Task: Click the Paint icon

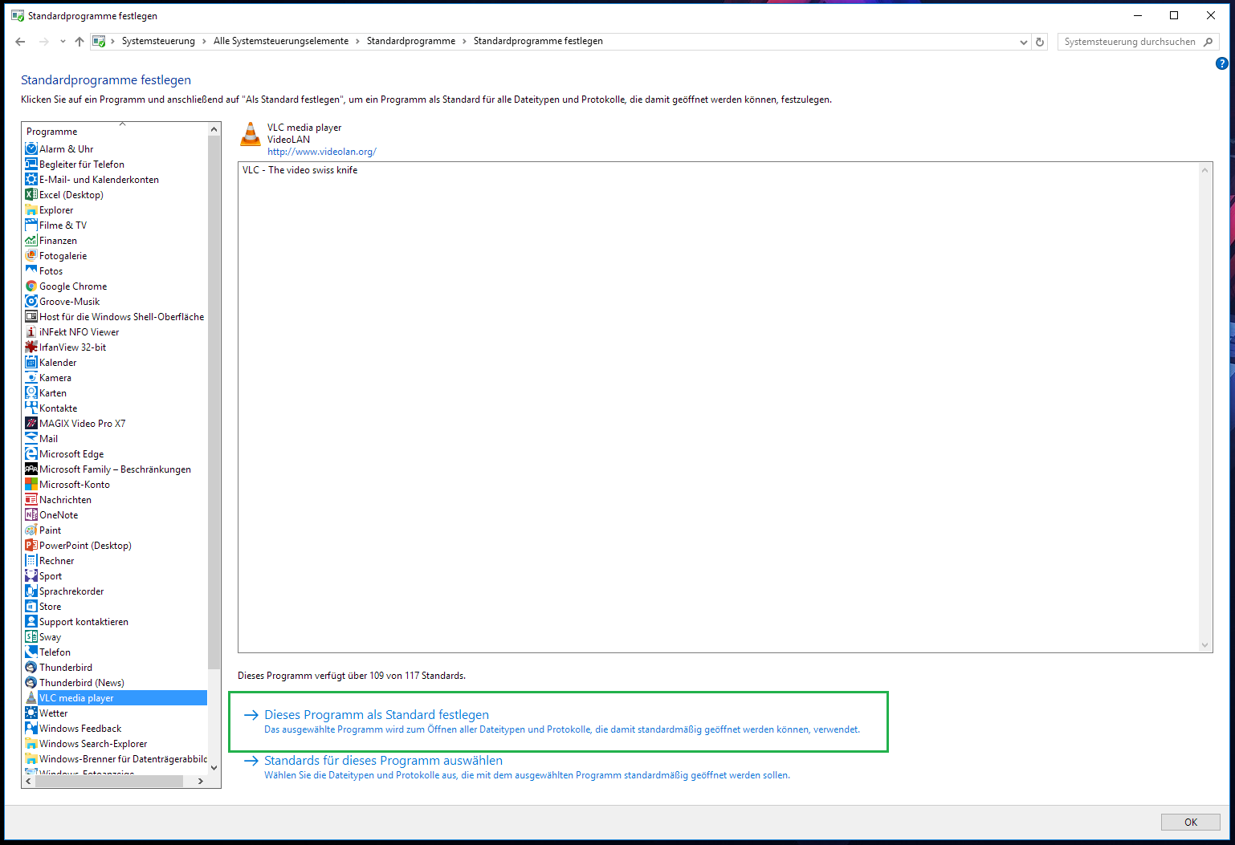Action: (31, 530)
